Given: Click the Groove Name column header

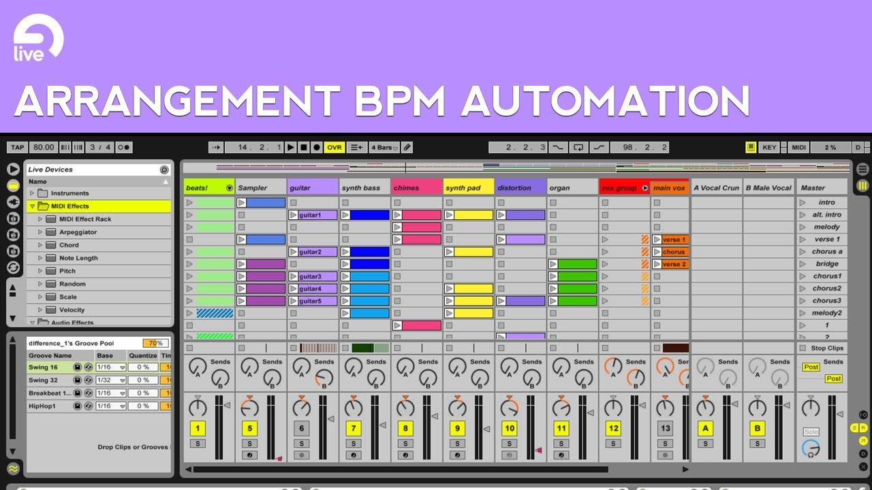Looking at the screenshot, I should pos(60,355).
